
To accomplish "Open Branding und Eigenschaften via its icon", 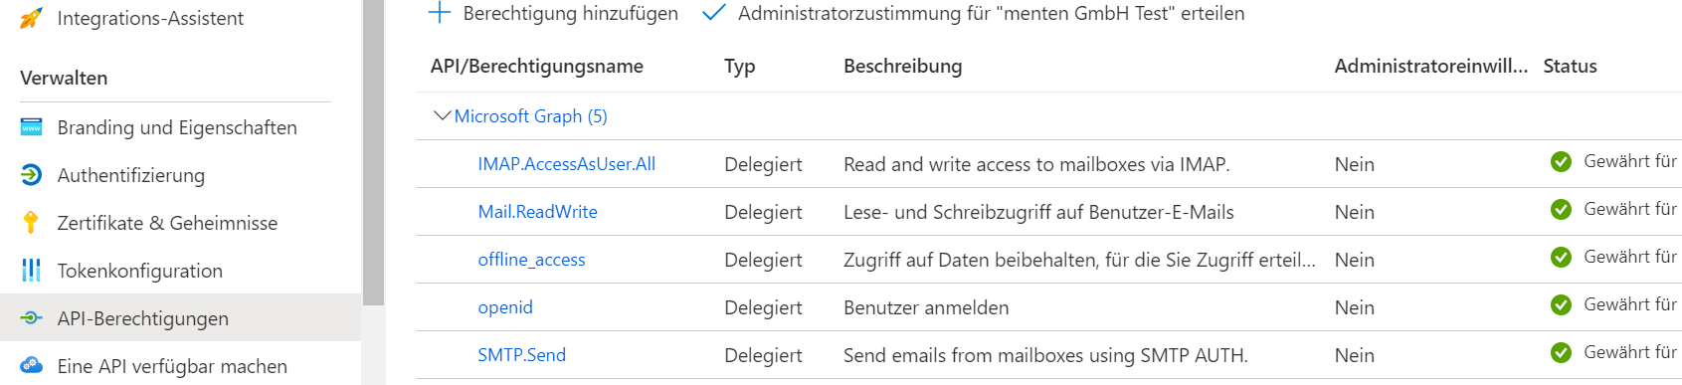I will pyautogui.click(x=31, y=127).
